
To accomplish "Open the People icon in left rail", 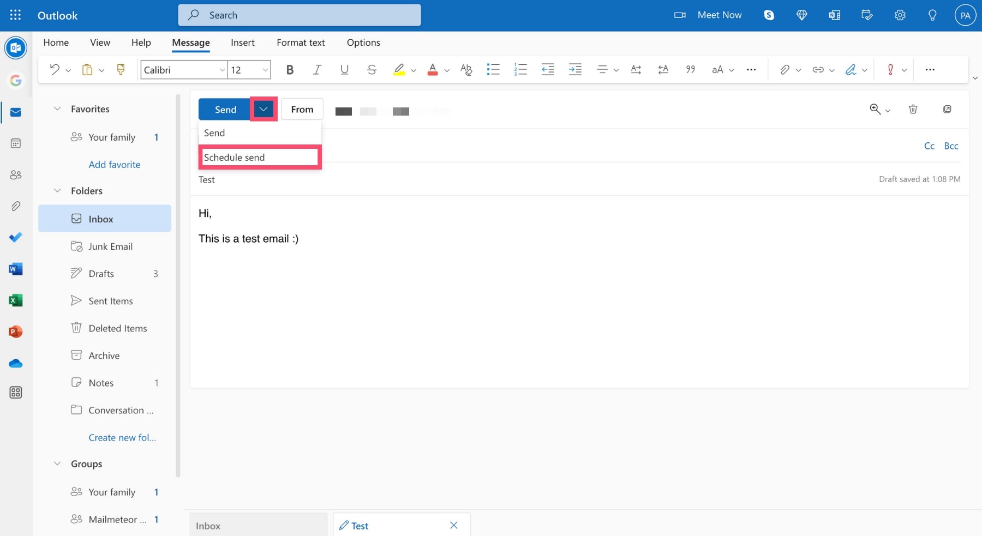I will 16,175.
